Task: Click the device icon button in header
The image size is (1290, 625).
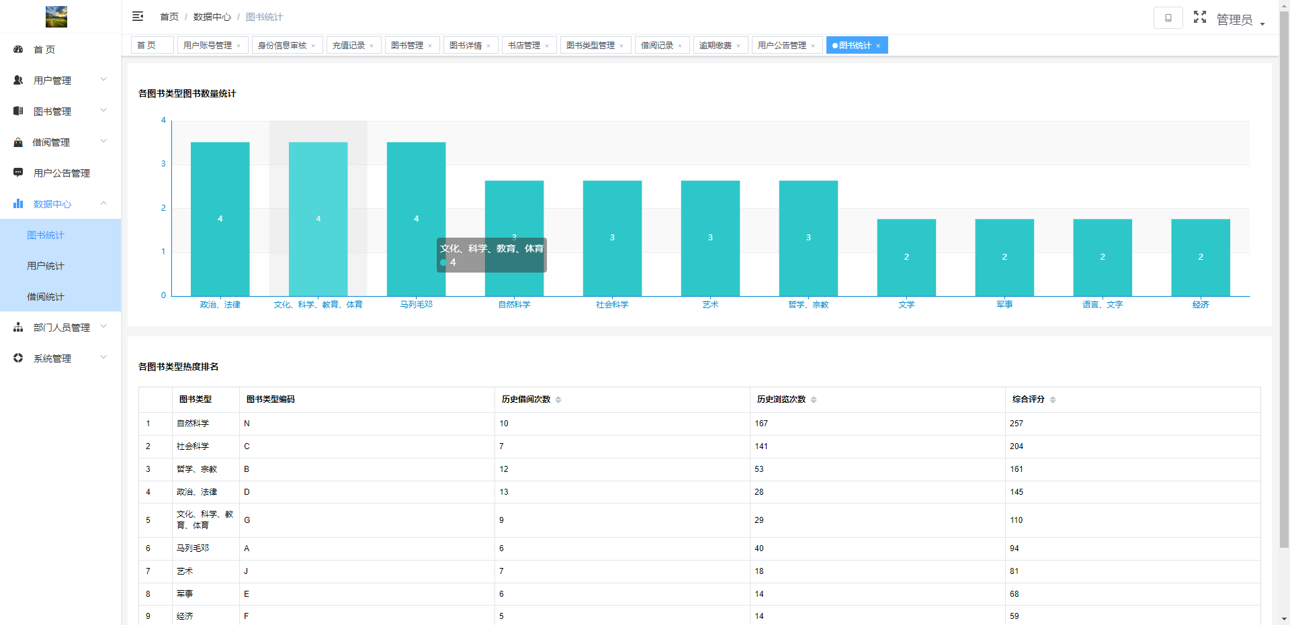Action: (1168, 18)
